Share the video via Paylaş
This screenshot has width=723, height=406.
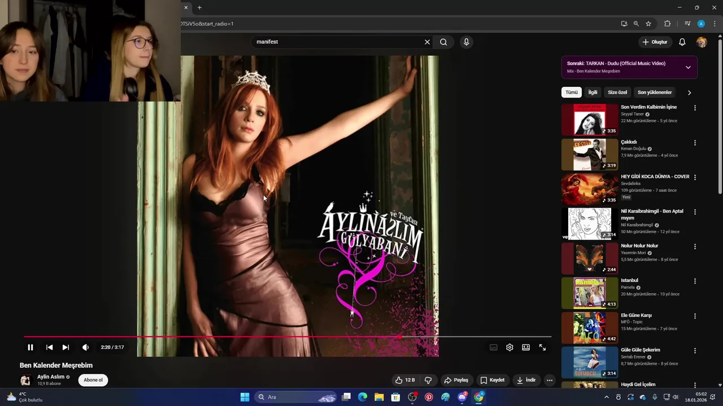pos(456,380)
